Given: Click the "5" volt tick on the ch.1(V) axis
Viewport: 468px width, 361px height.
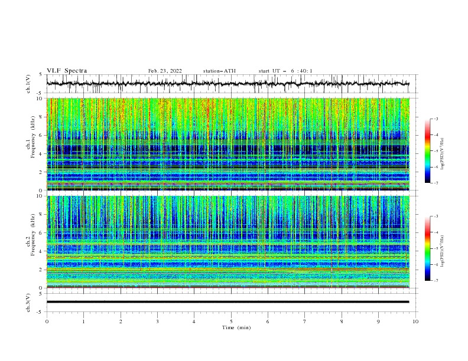Looking at the screenshot, I should point(40,75).
